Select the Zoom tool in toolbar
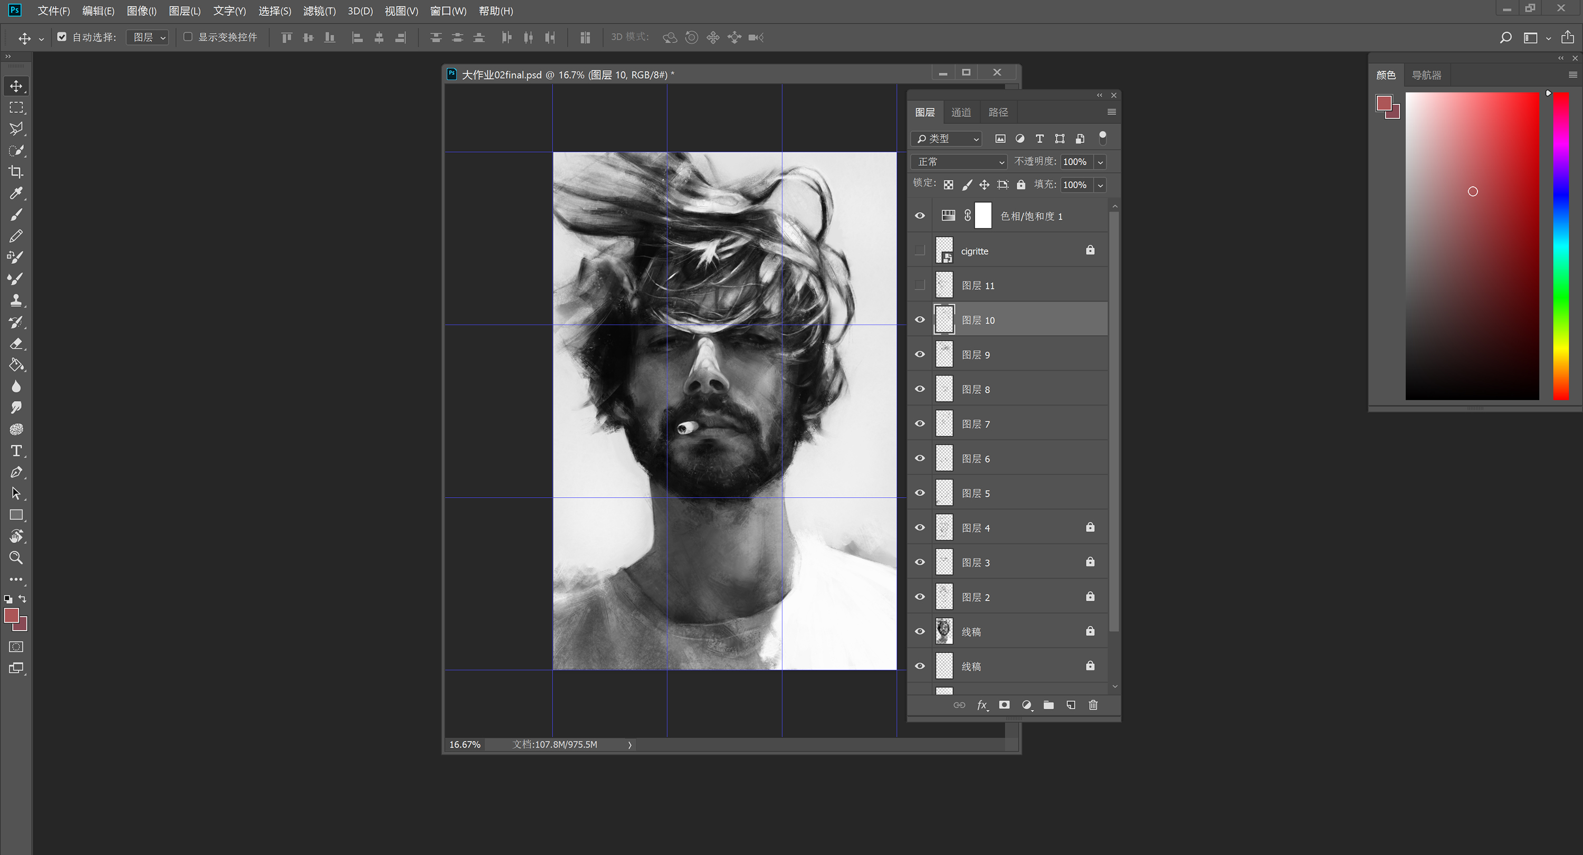 click(x=16, y=557)
